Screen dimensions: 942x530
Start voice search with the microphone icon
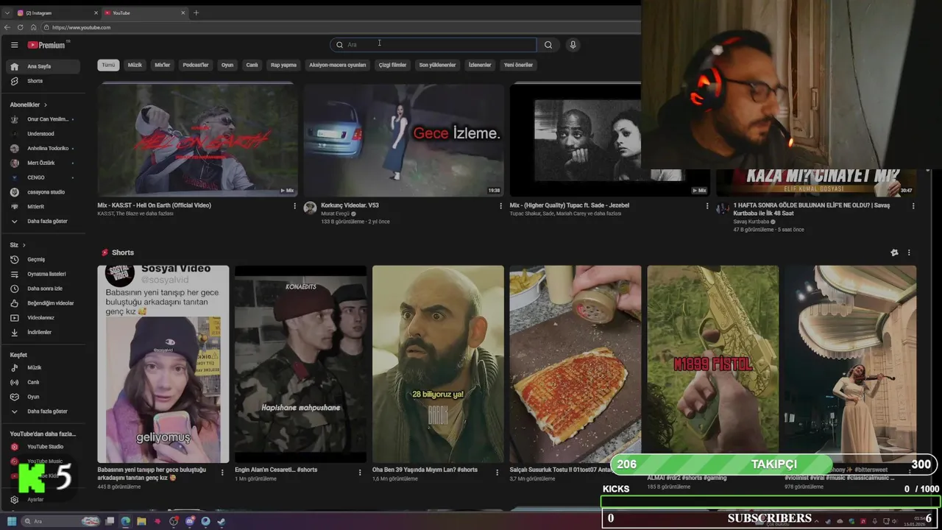click(x=573, y=45)
